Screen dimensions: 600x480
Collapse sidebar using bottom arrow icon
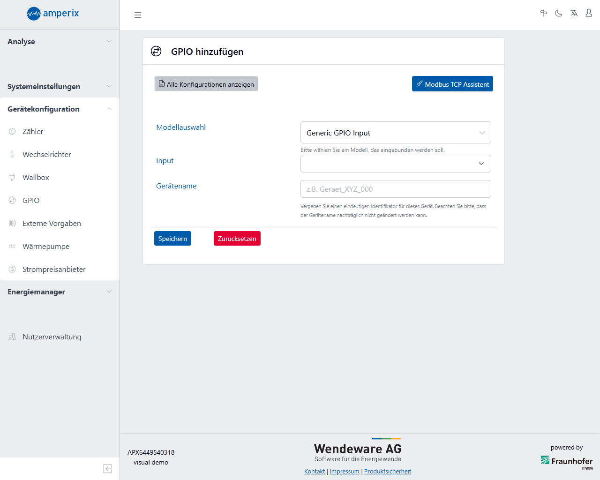[x=107, y=469]
